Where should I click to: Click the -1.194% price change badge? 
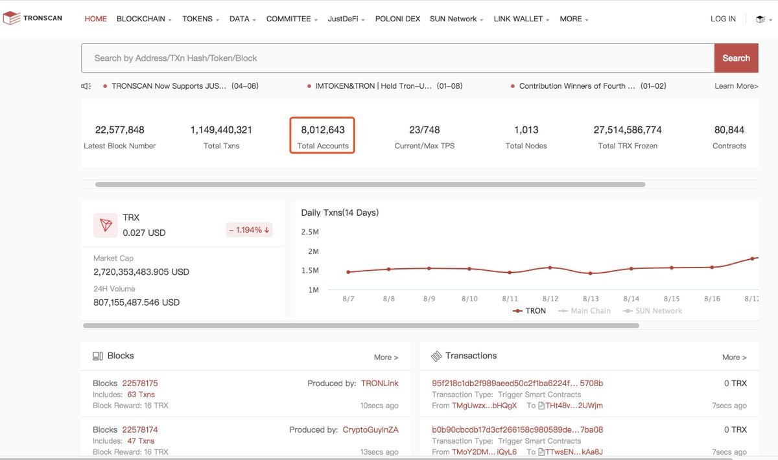[249, 230]
